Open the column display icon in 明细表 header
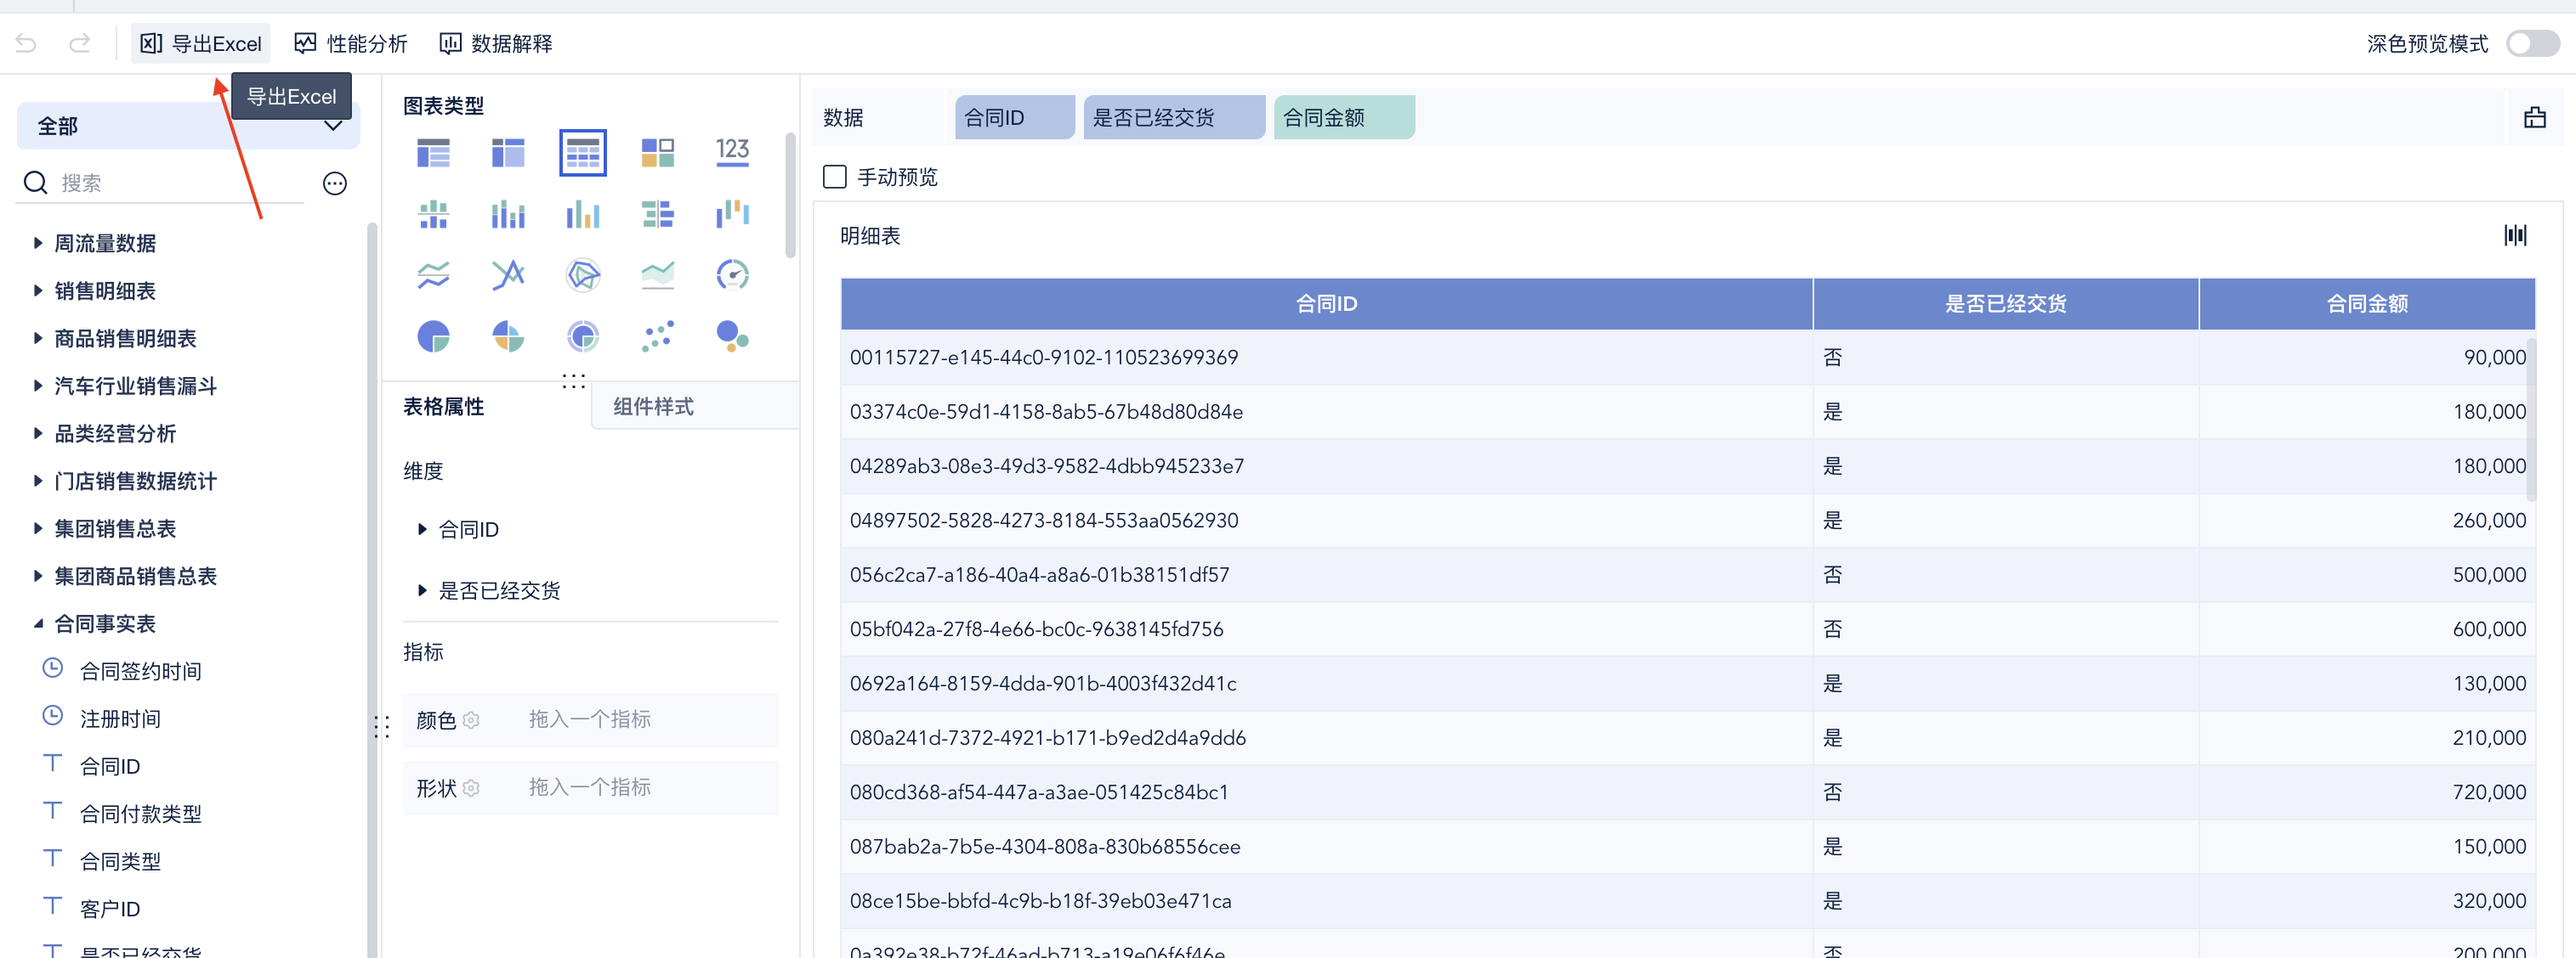Viewport: 2576px width, 958px height. pos(2514,236)
